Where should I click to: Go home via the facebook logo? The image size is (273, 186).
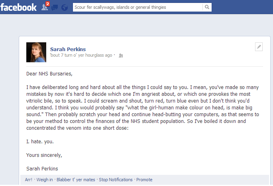click(x=18, y=7)
